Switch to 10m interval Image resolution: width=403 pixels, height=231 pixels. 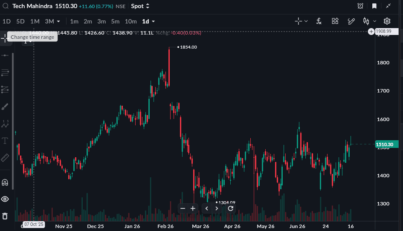[x=130, y=21]
